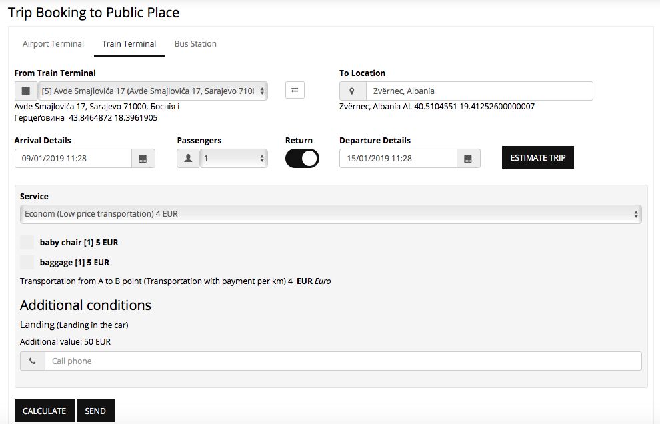Click the swap locations arrows button
The width and height of the screenshot is (660, 424).
coord(295,90)
